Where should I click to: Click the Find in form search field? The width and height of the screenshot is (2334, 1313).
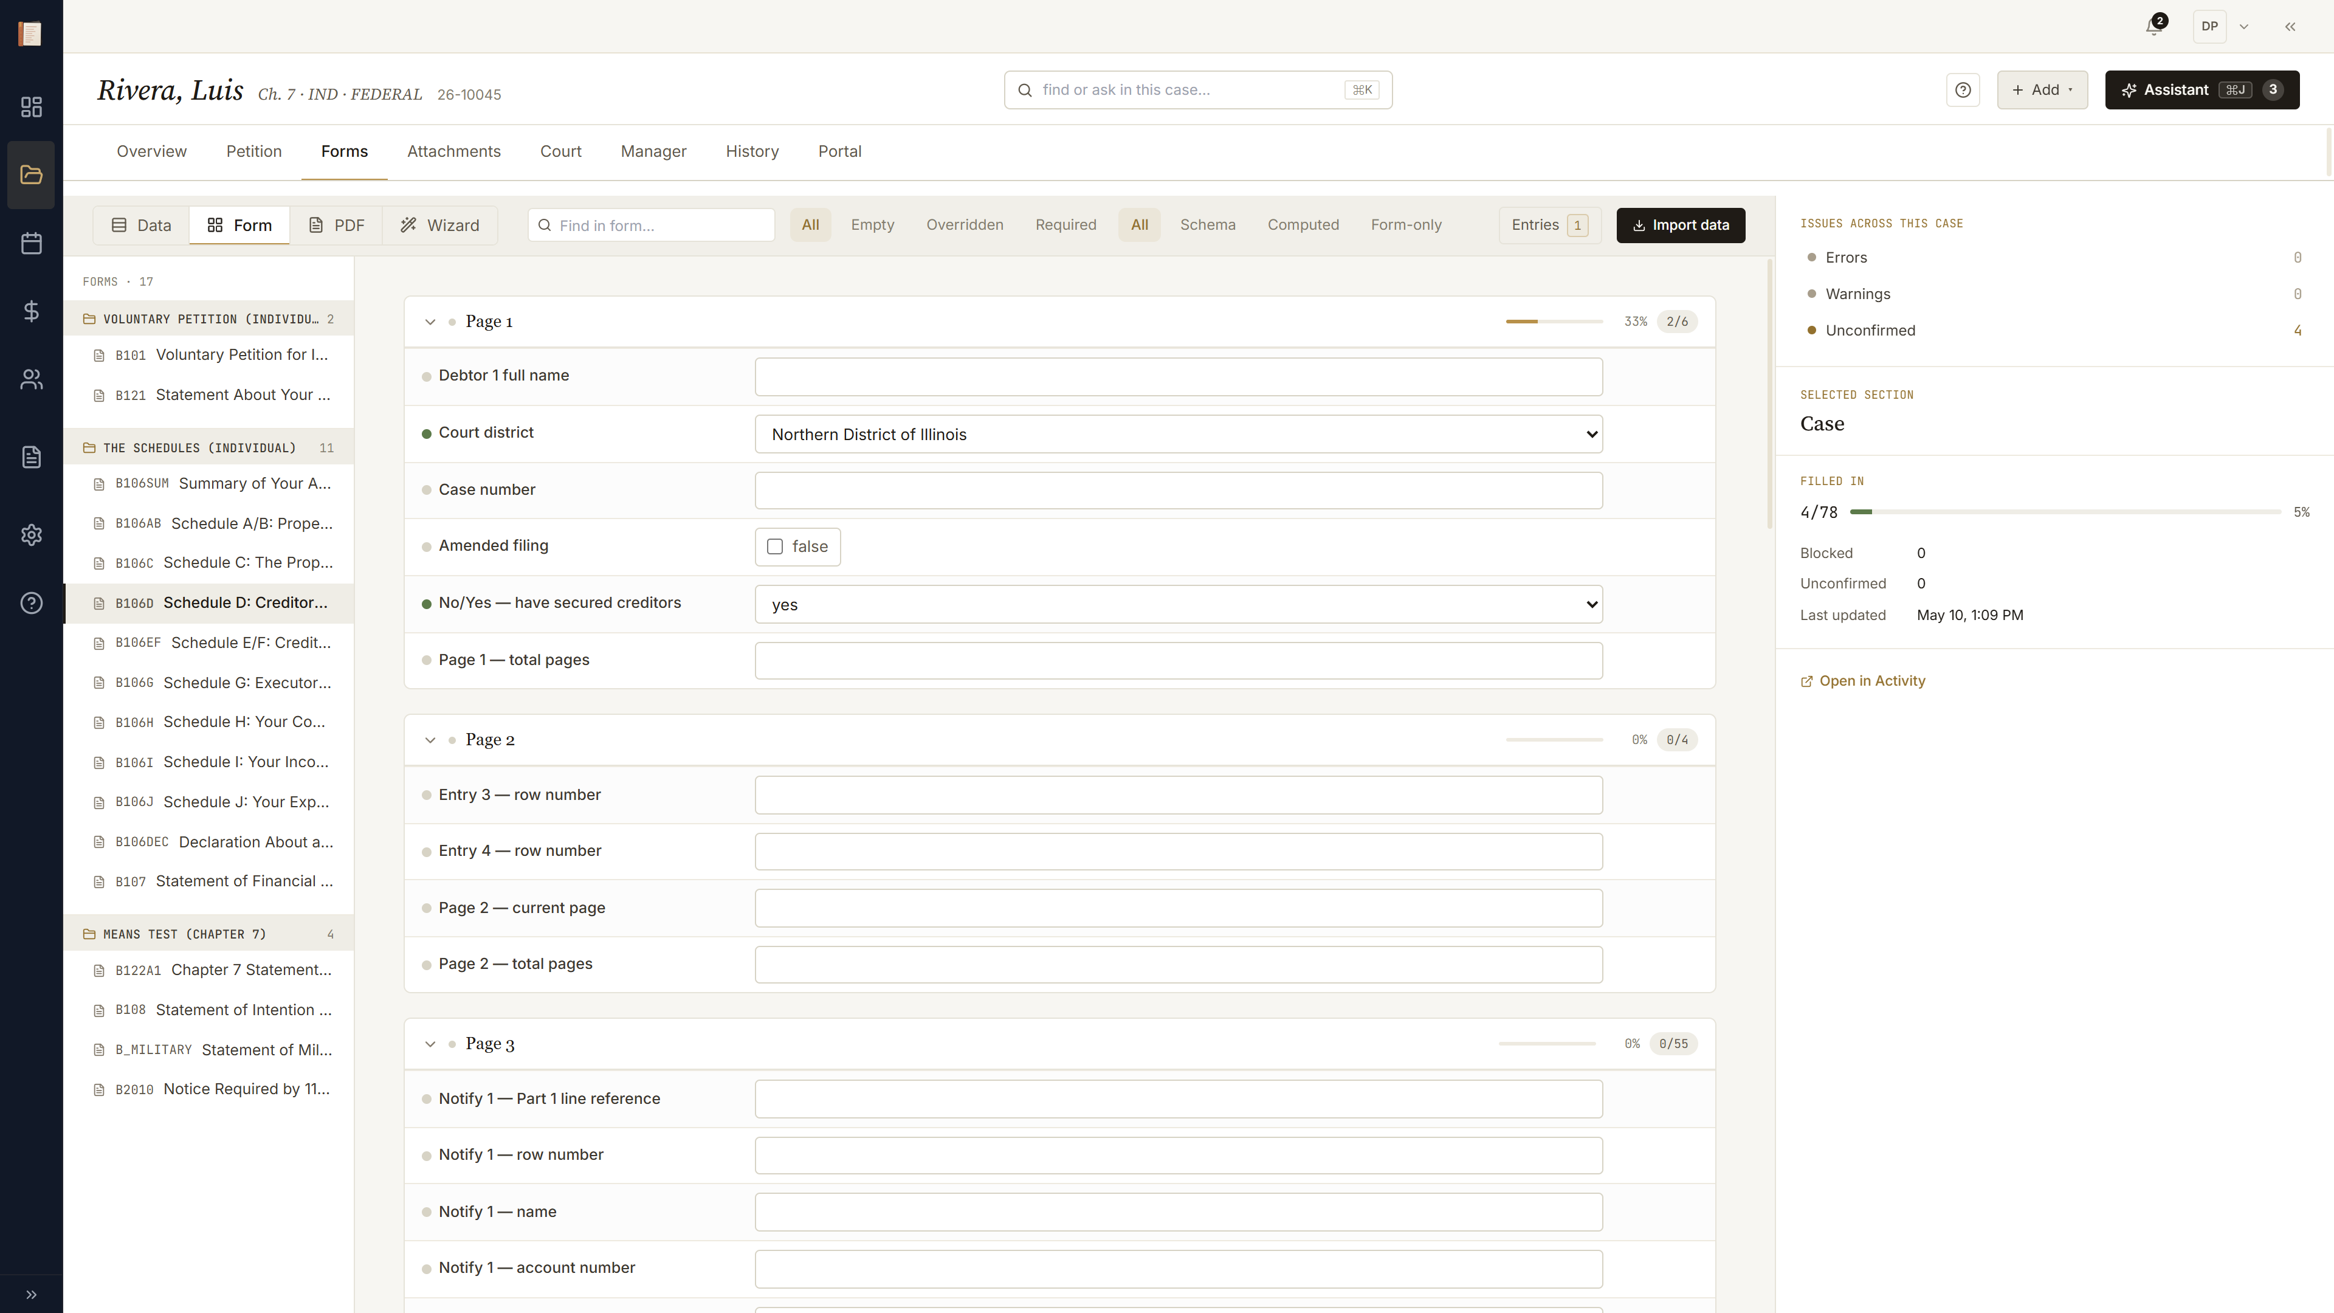pos(650,225)
